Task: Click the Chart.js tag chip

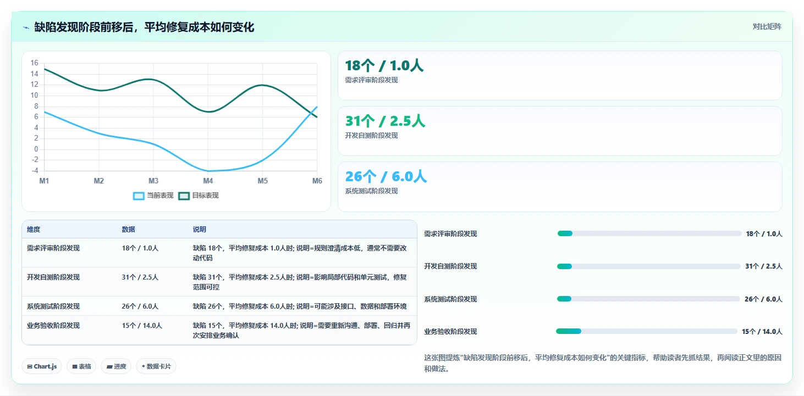Action: (x=42, y=366)
